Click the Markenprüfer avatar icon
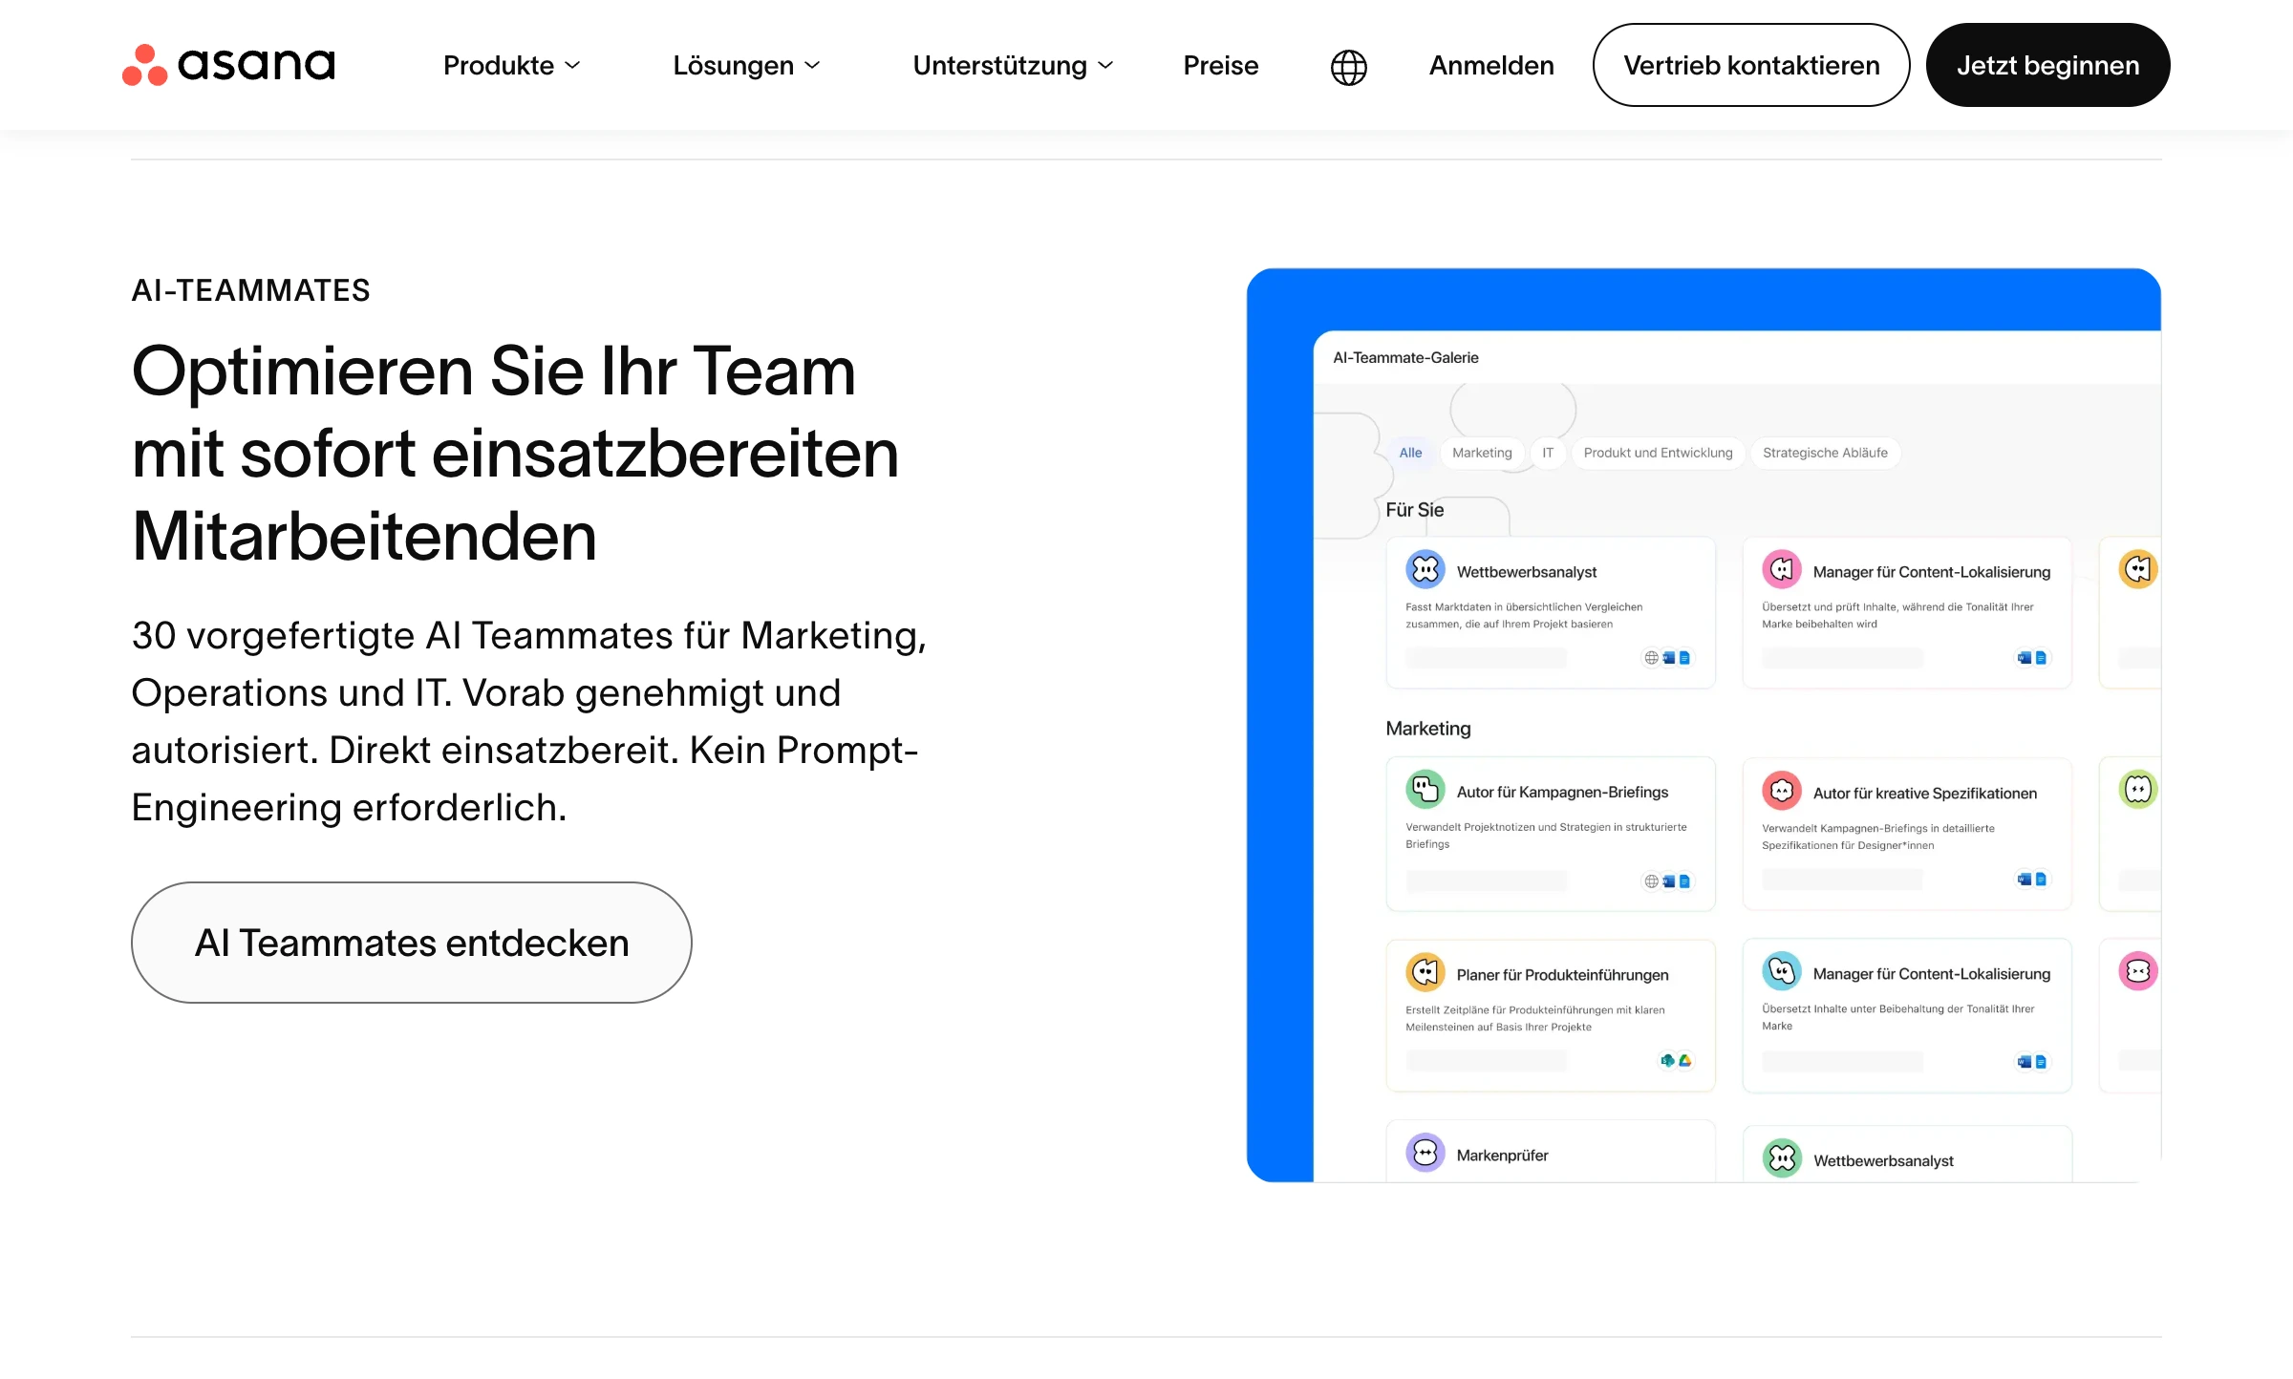 point(1425,1153)
